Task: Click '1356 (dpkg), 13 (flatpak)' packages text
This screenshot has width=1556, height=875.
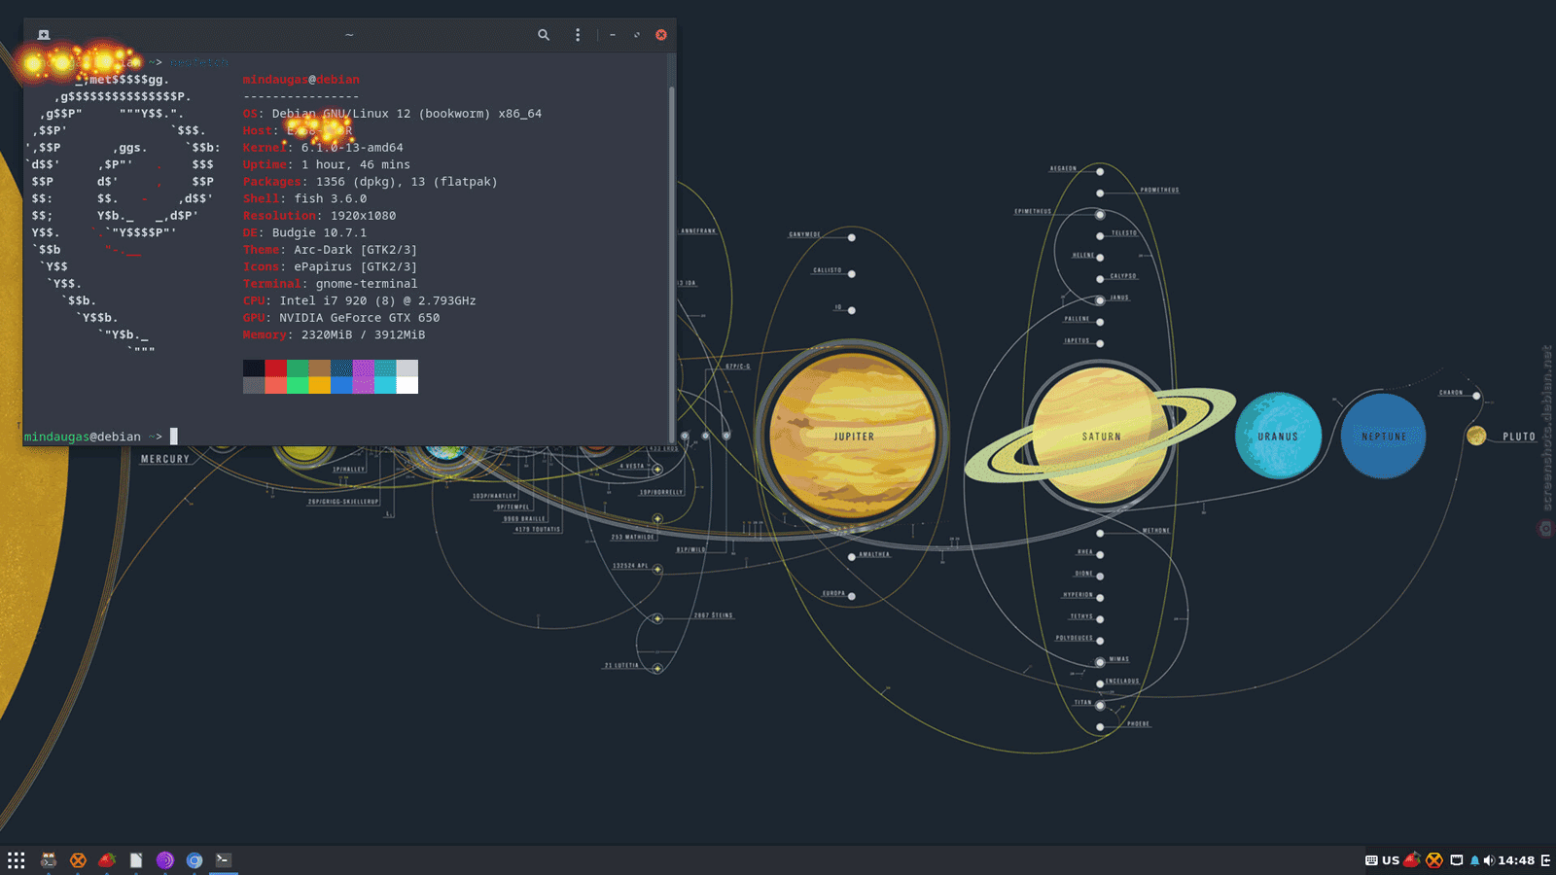Action: point(407,182)
